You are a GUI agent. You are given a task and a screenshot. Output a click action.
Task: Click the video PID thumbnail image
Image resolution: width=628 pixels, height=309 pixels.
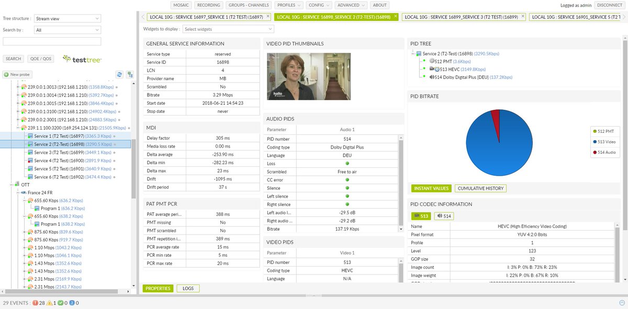[x=309, y=76]
